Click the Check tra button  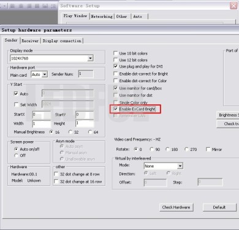click(228, 124)
